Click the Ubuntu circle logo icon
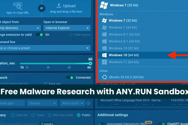The width and height of the screenshot is (188, 125). [x=104, y=77]
